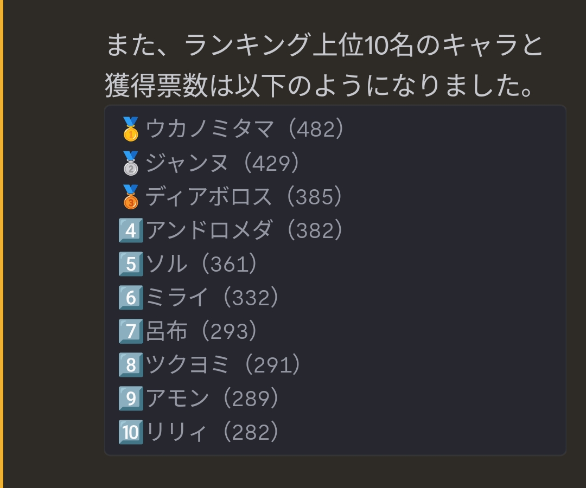Click the アンドロメダ（382） entry text
Viewport: 586px width, 488px height.
(245, 230)
